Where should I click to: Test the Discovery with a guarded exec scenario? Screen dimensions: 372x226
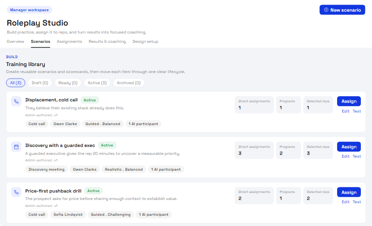[357, 156]
